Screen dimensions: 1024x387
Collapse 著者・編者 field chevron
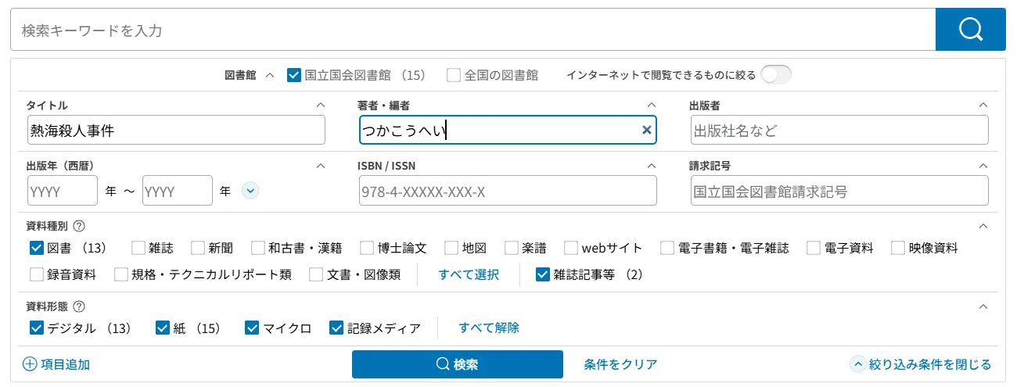(652, 104)
